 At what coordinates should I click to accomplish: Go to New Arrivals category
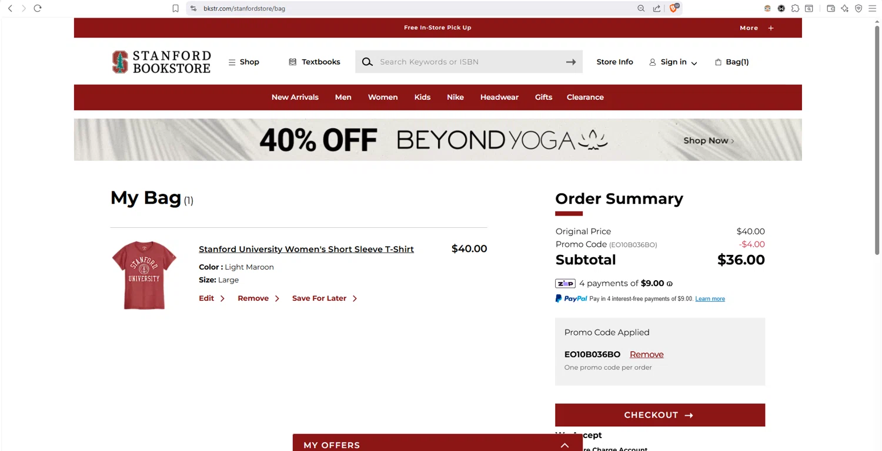[295, 97]
